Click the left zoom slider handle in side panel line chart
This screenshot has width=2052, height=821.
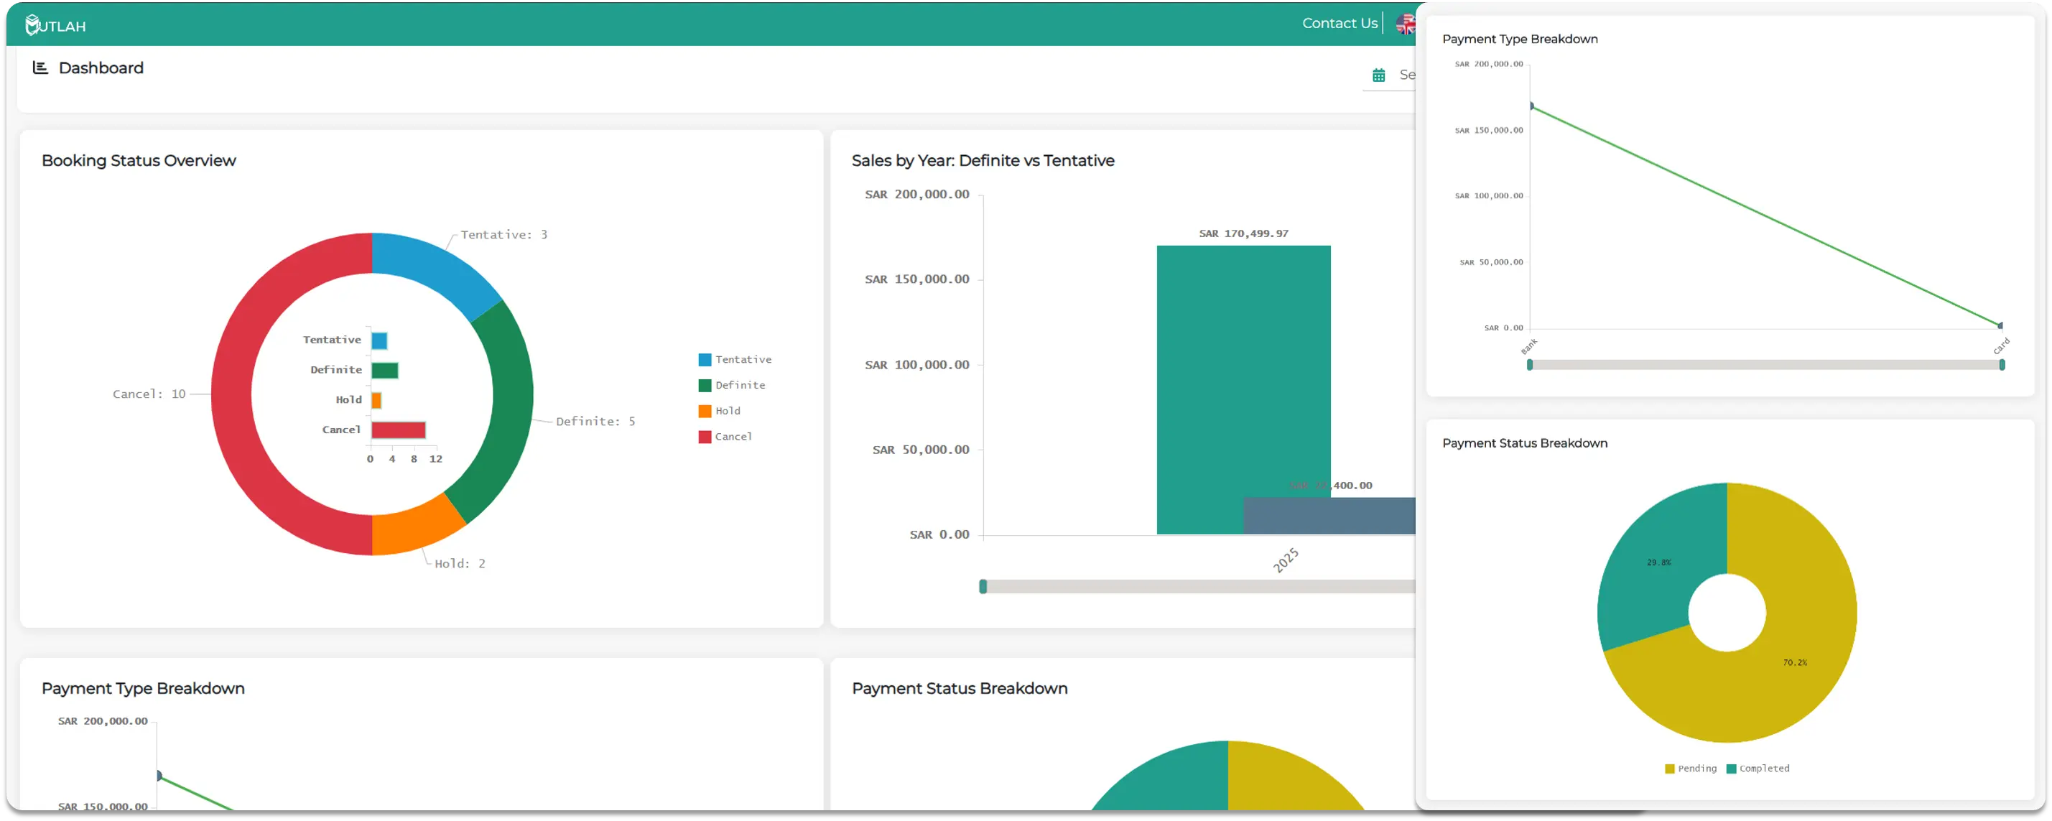(x=1529, y=365)
